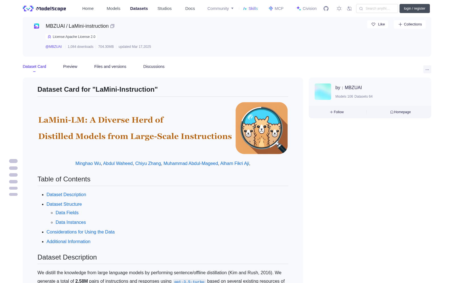The image size is (454, 283).
Task: Click the Apache license badge icon
Action: coord(49,37)
